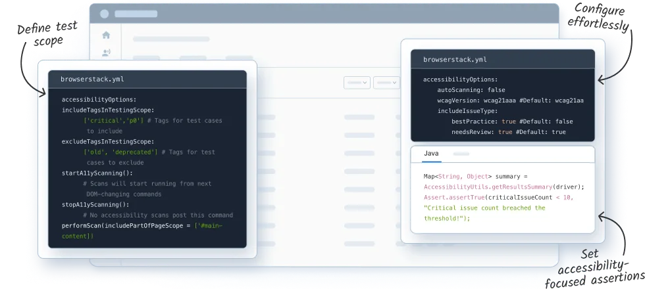The width and height of the screenshot is (645, 289).
Task: Open the Home icon in the background sidebar
Action: [x=106, y=35]
